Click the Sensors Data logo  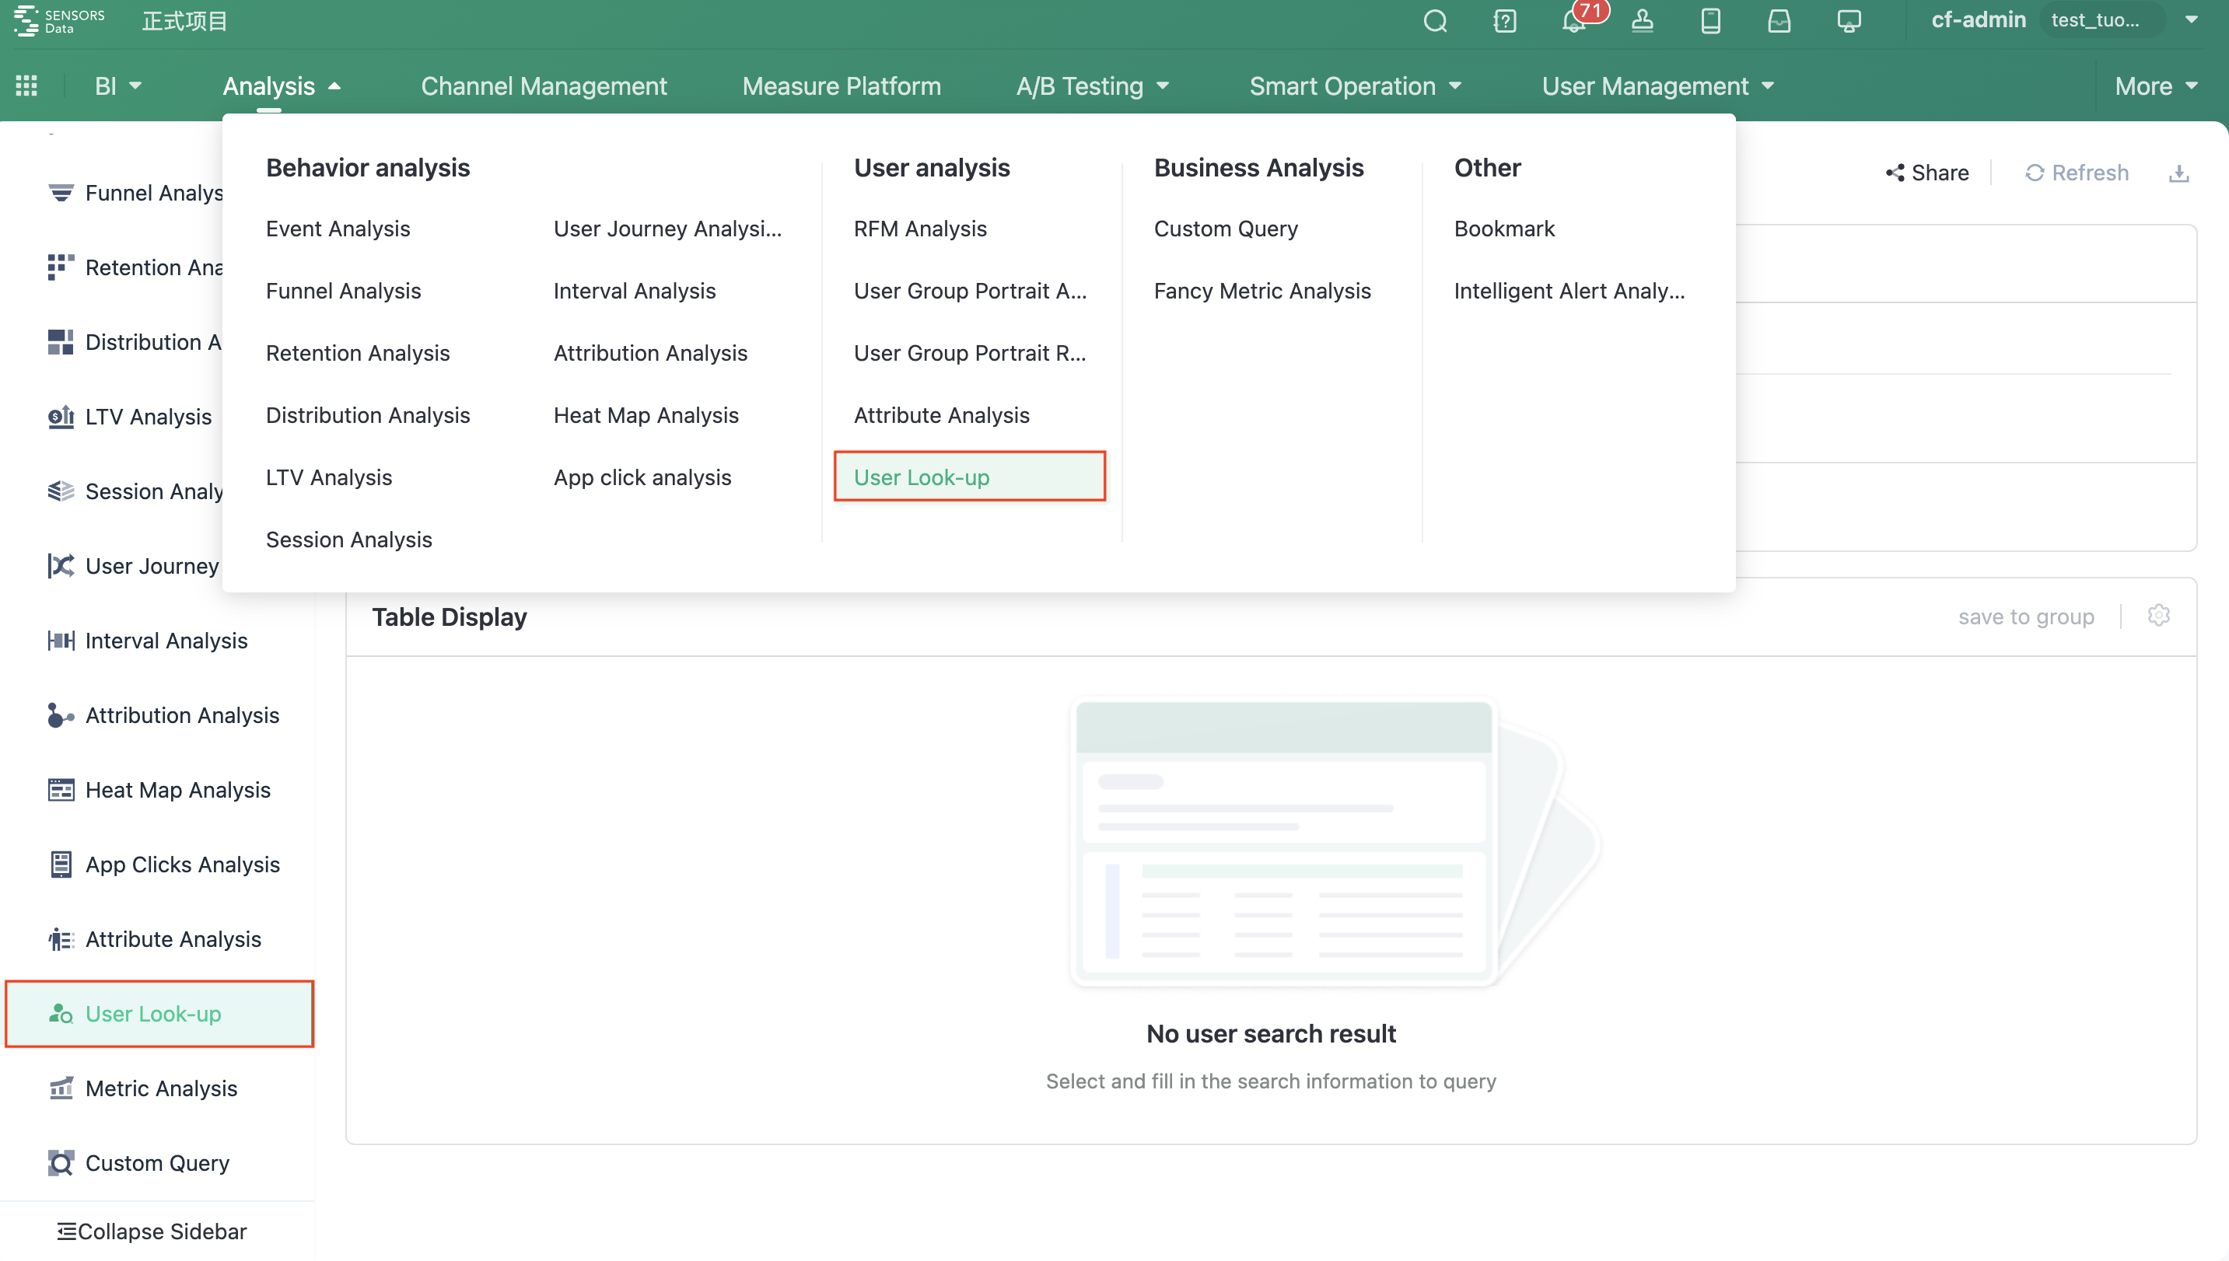click(x=58, y=21)
